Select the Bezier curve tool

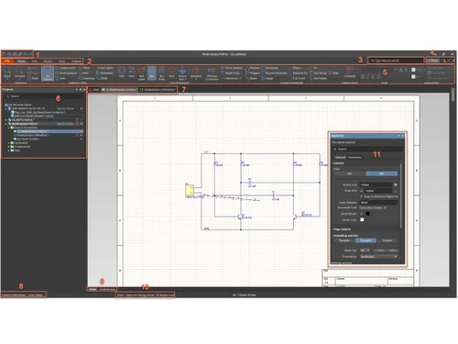click(252, 78)
